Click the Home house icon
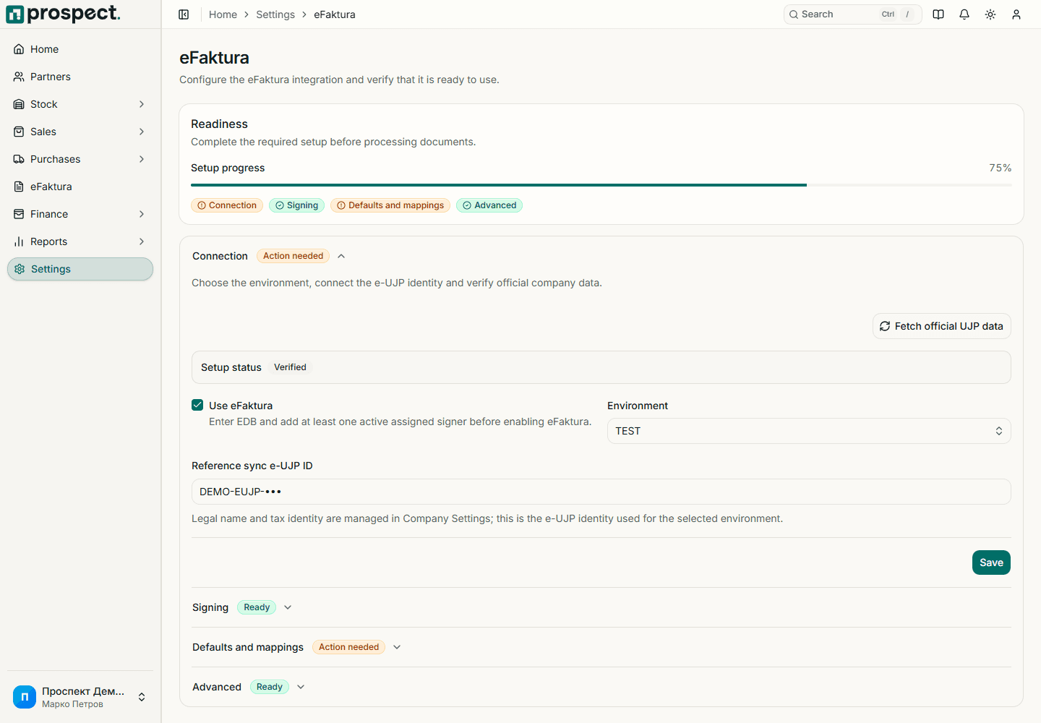This screenshot has height=723, width=1041. tap(19, 49)
